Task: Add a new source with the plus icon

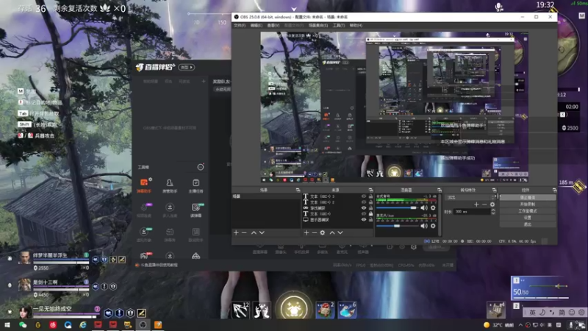Action: tap(306, 232)
